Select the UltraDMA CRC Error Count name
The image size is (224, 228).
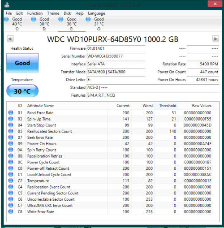[50, 206]
